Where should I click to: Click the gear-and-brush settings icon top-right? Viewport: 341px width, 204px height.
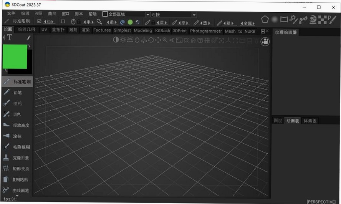[x=293, y=19]
